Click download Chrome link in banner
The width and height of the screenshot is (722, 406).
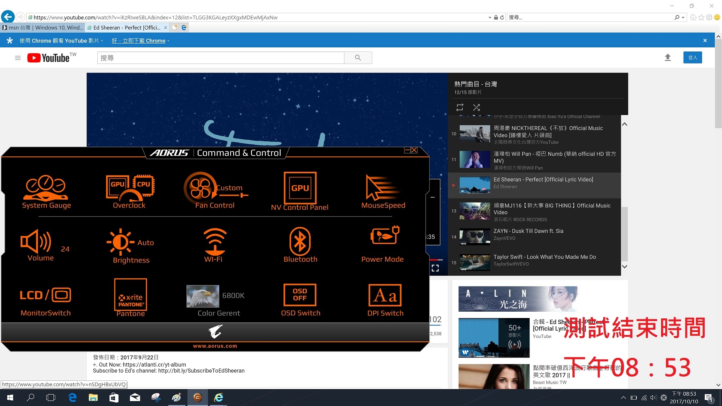[x=138, y=41]
